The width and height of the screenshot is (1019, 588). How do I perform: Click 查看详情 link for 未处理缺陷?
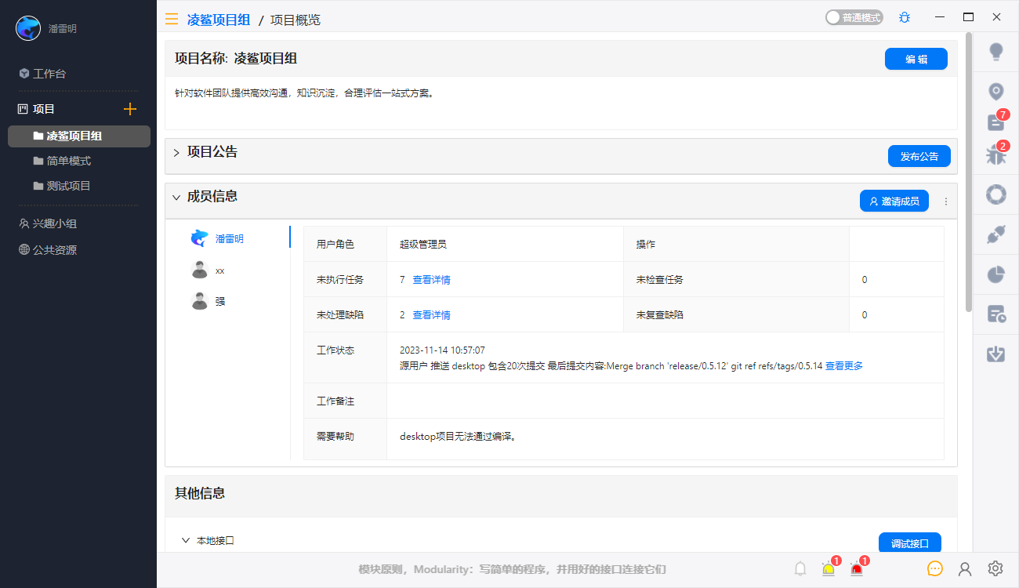point(431,315)
